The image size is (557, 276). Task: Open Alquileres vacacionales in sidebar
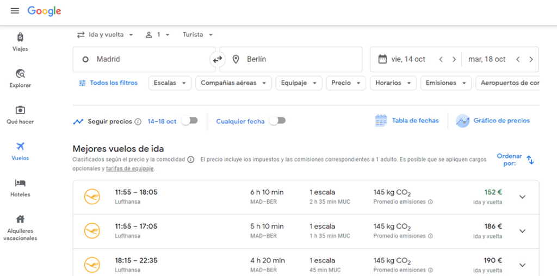click(20, 227)
